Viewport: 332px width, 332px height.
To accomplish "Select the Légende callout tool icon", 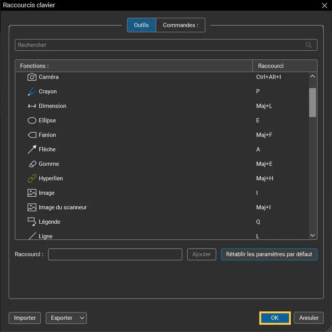I will coord(32,222).
